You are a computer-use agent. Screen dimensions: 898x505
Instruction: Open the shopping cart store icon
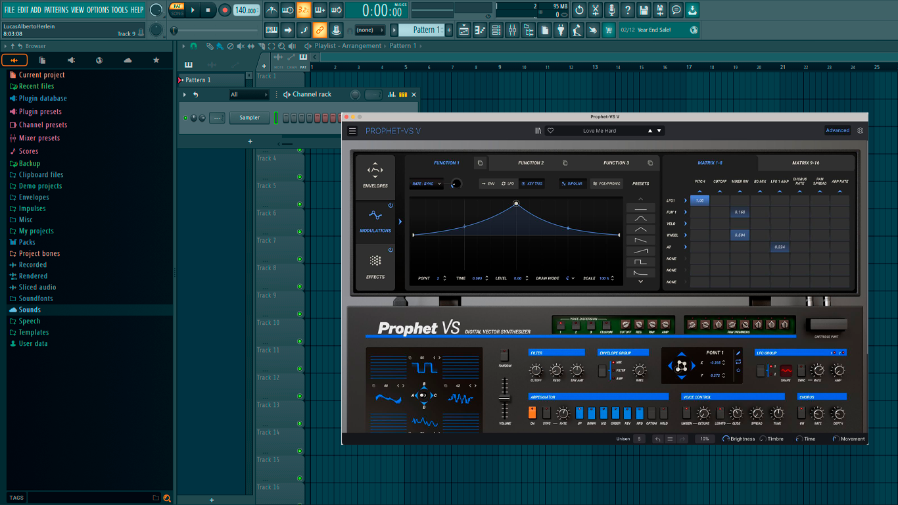(609, 30)
